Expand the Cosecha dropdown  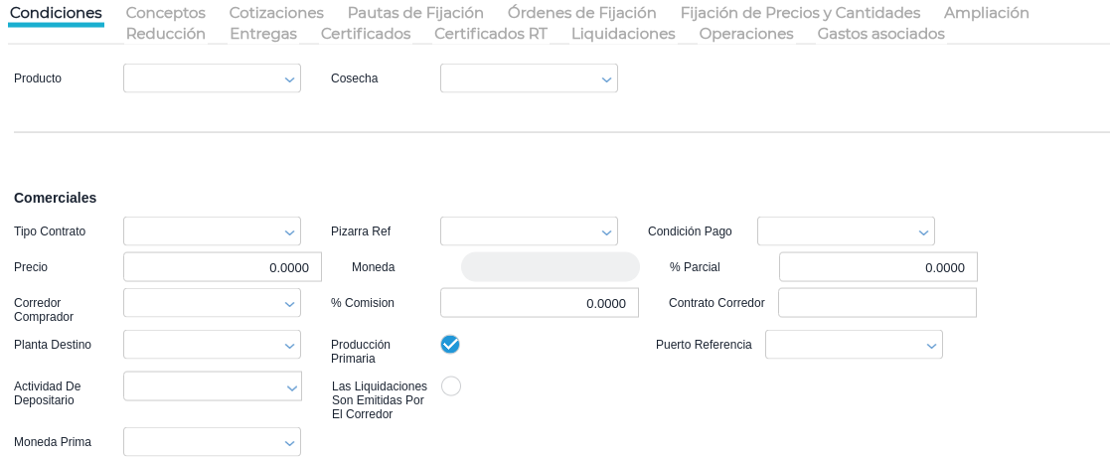529,78
